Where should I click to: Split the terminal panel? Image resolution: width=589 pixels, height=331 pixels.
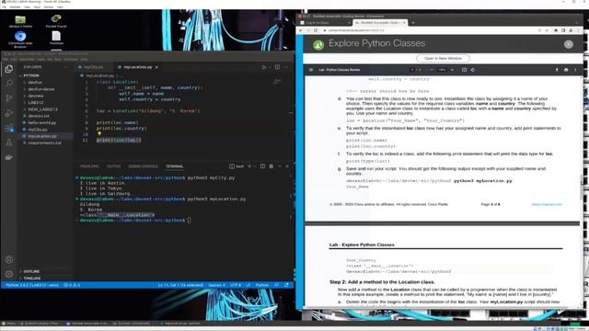tap(262, 166)
